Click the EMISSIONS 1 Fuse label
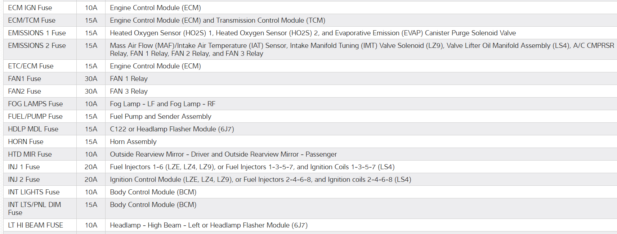Image resolution: width=617 pixels, height=234 pixels. (x=37, y=33)
